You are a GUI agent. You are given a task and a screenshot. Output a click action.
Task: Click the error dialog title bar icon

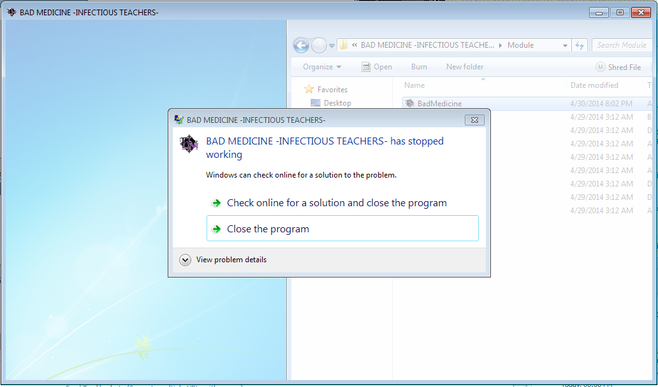179,120
